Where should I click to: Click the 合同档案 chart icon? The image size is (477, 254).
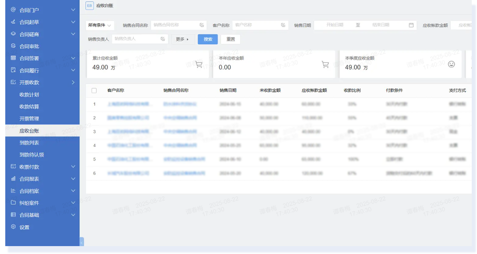(x=13, y=191)
